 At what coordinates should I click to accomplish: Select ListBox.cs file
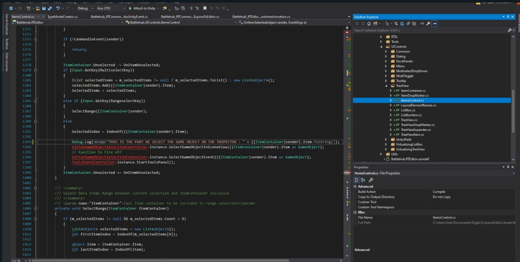point(408,110)
